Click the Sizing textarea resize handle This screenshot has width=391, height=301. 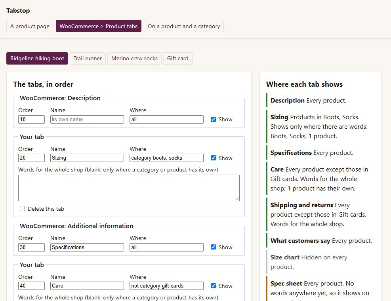(237, 198)
